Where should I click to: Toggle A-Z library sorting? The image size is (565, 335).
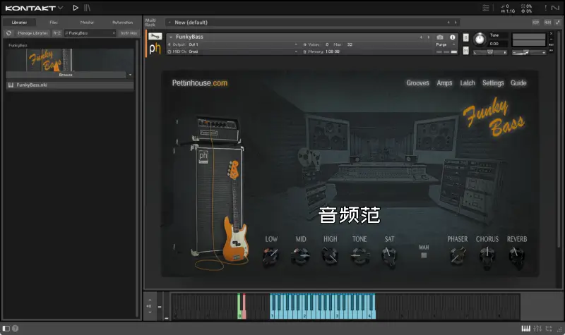click(57, 33)
